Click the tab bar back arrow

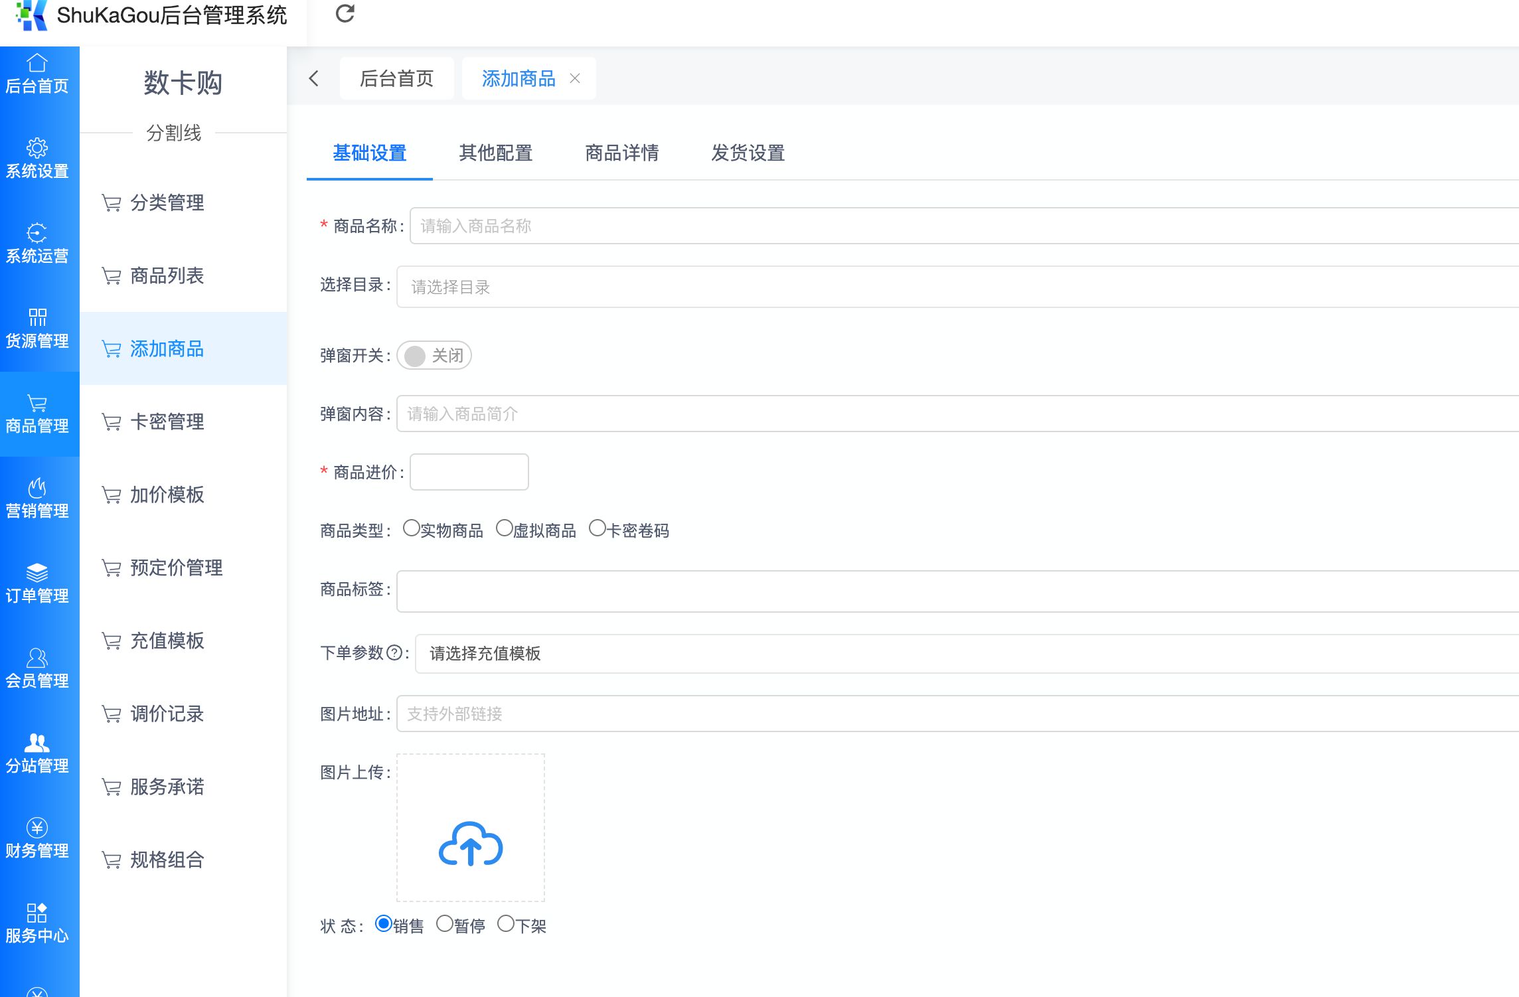click(x=314, y=78)
